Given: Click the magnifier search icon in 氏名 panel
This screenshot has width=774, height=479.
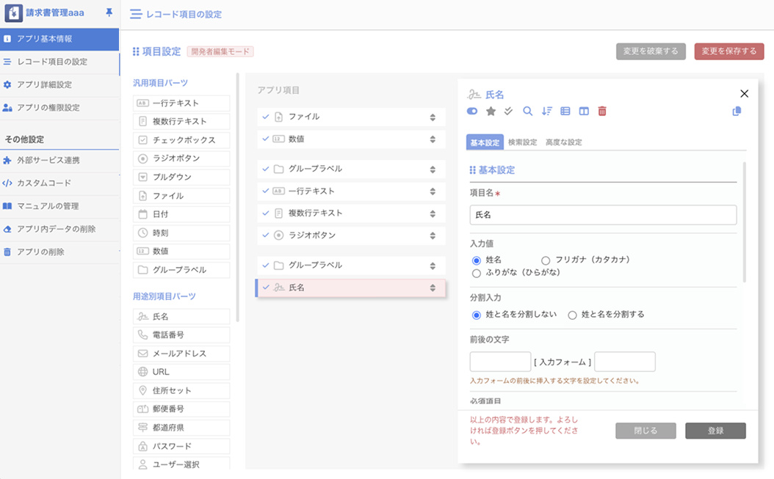Looking at the screenshot, I should coord(528,111).
